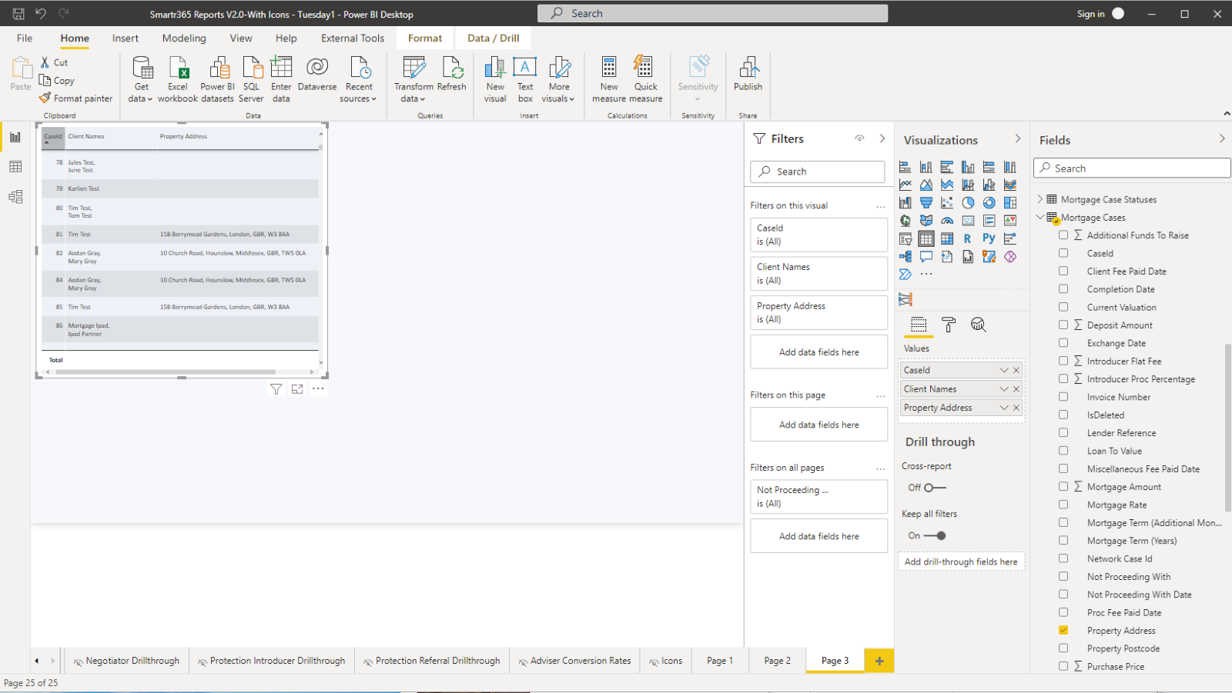
Task: Tick the Completion Date checkbox
Action: pyautogui.click(x=1063, y=289)
